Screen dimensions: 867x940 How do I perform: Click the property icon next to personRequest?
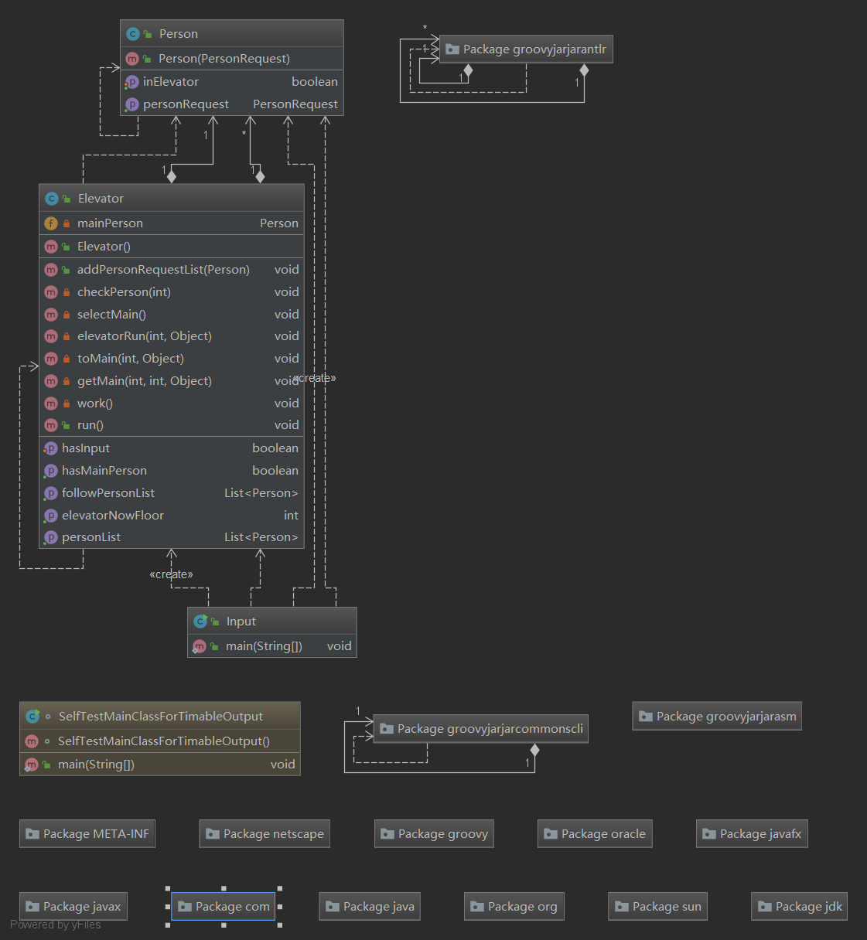tap(132, 104)
